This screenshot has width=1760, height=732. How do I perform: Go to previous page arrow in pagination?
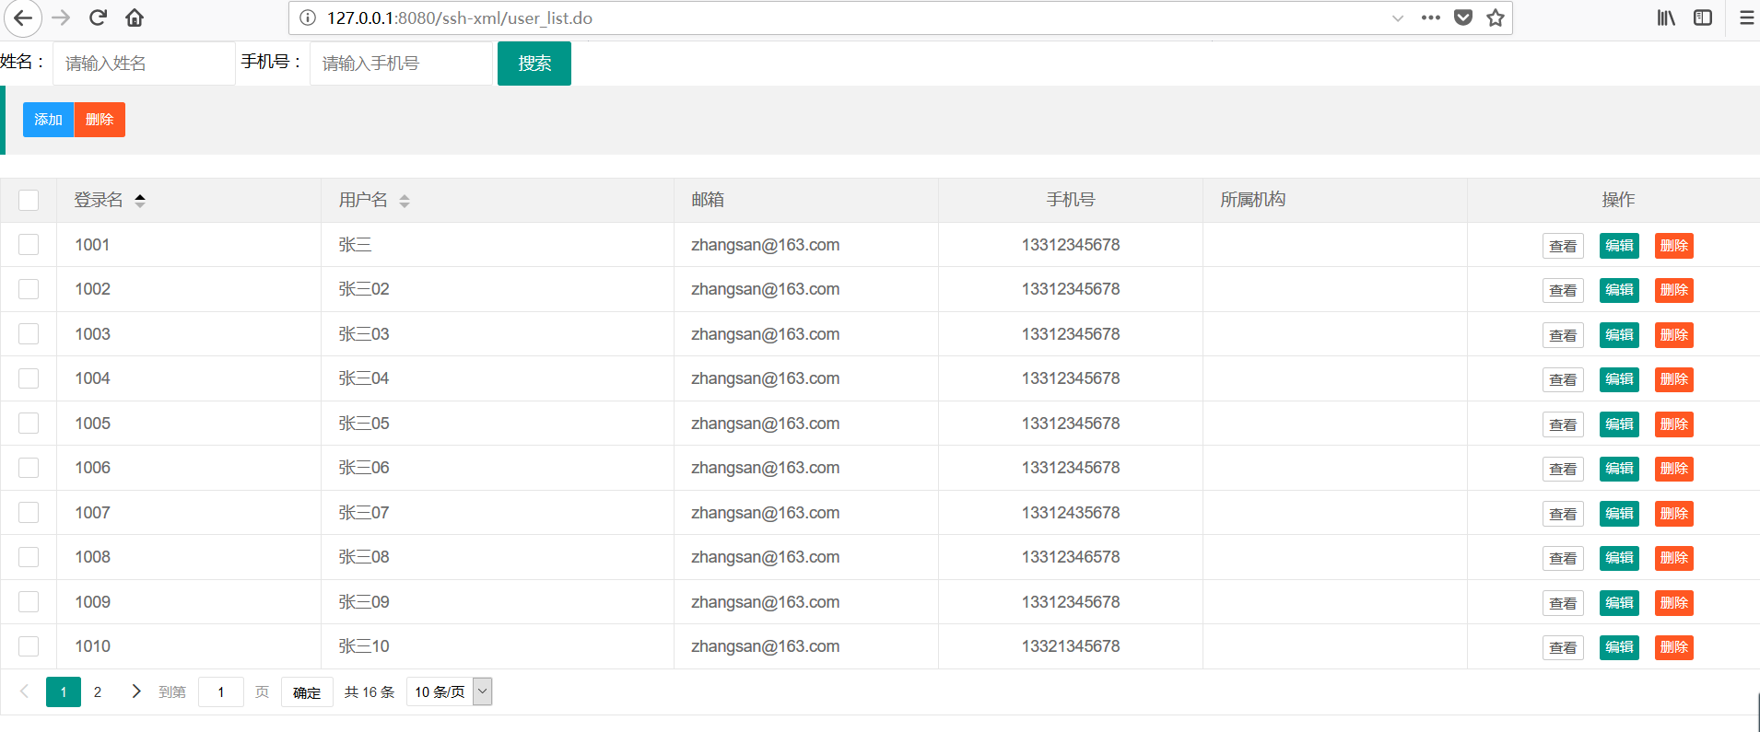[25, 691]
